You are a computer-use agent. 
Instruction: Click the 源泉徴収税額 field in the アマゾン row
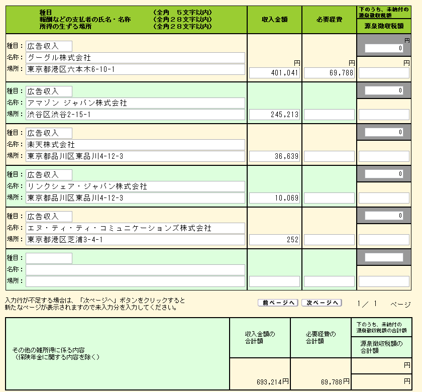(x=384, y=115)
